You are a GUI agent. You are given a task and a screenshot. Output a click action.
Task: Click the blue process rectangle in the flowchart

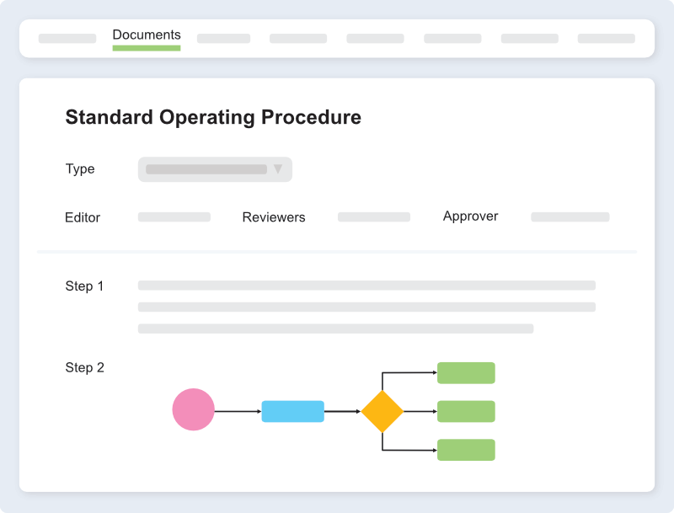293,412
